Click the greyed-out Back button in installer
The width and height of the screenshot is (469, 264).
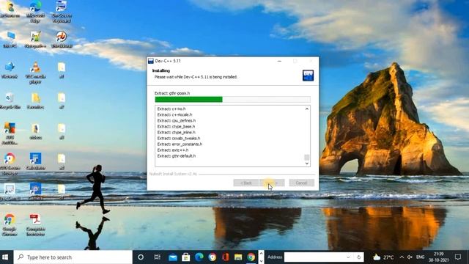coord(246,183)
